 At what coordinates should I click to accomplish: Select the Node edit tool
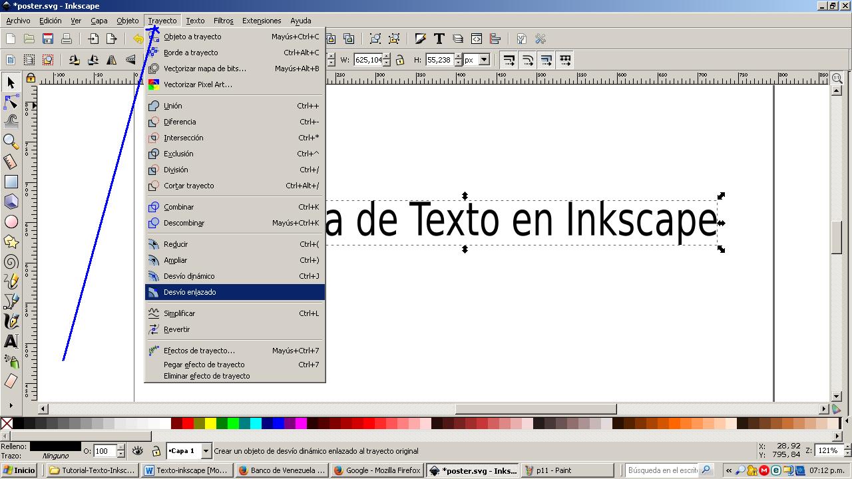coord(11,102)
